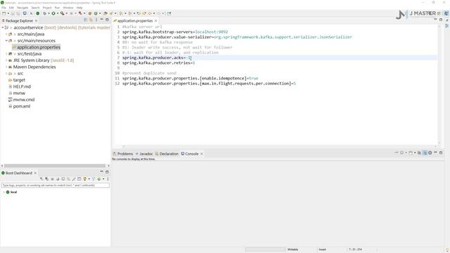Close the application.properties editor tab
The image size is (450, 253).
[x=156, y=21]
